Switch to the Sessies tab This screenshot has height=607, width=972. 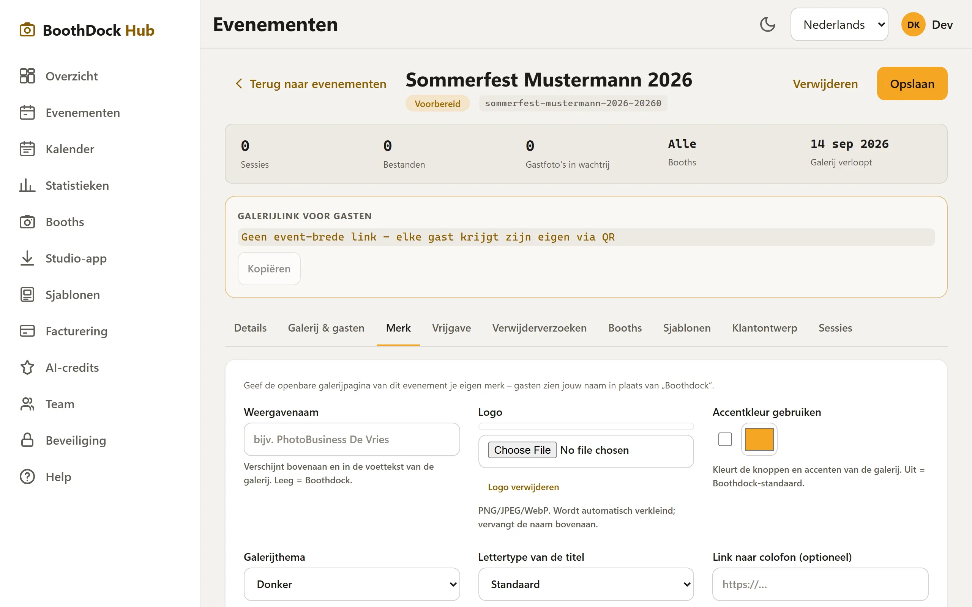[835, 328]
